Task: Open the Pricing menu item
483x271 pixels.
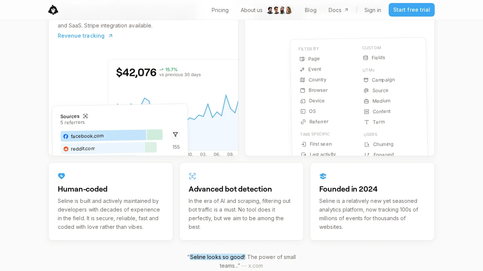Action: pos(220,10)
